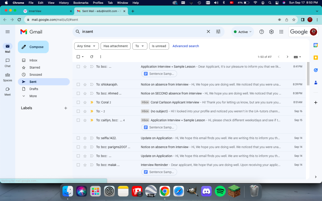
Task: Star the email to selfia.1422
Action: (x=85, y=138)
